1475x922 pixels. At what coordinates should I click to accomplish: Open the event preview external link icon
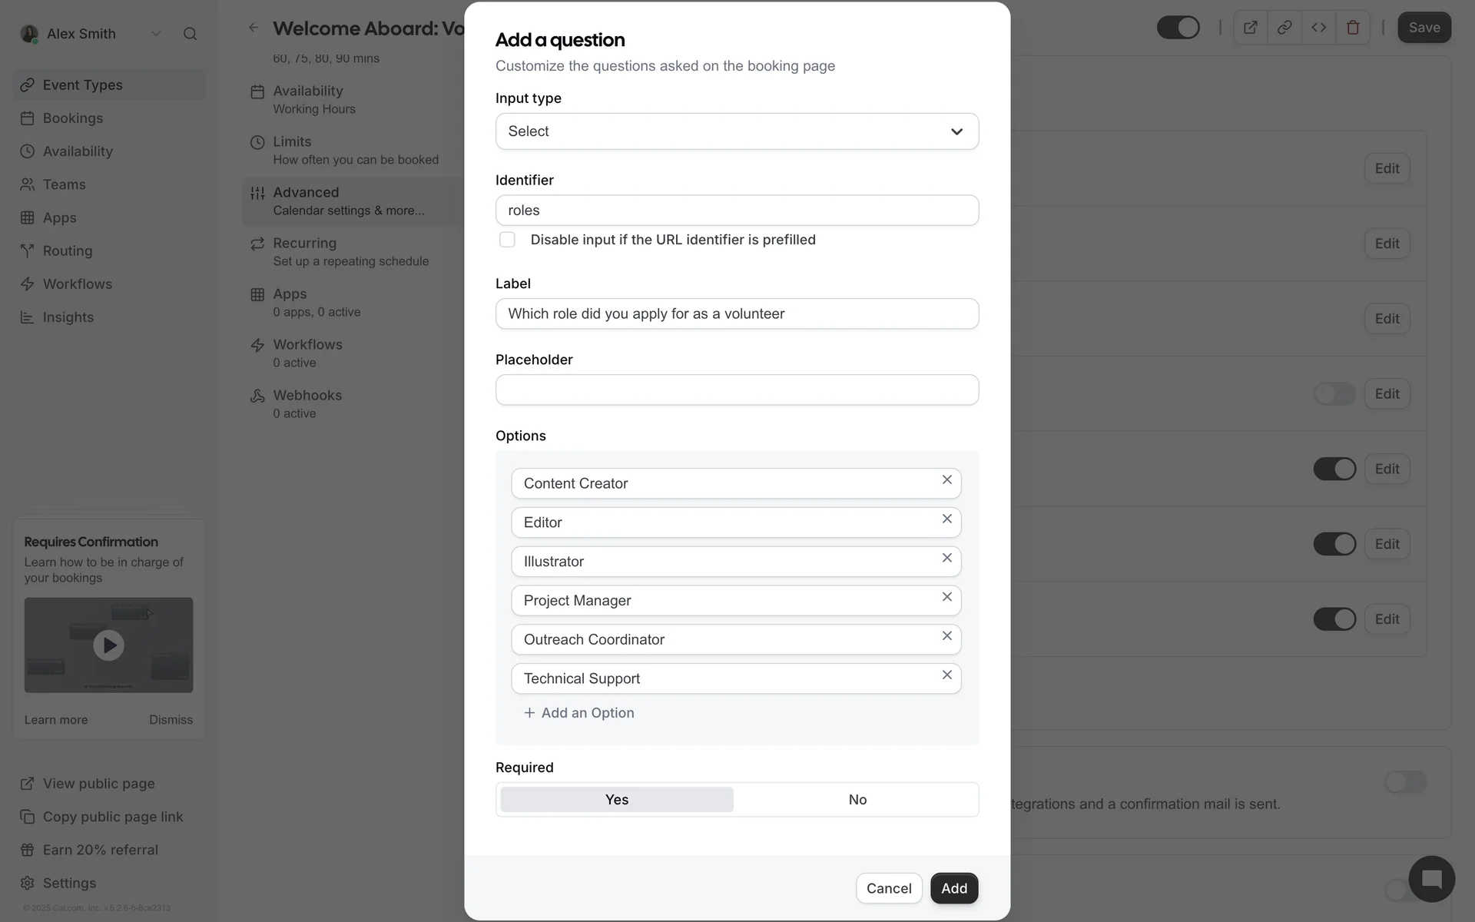tap(1250, 28)
